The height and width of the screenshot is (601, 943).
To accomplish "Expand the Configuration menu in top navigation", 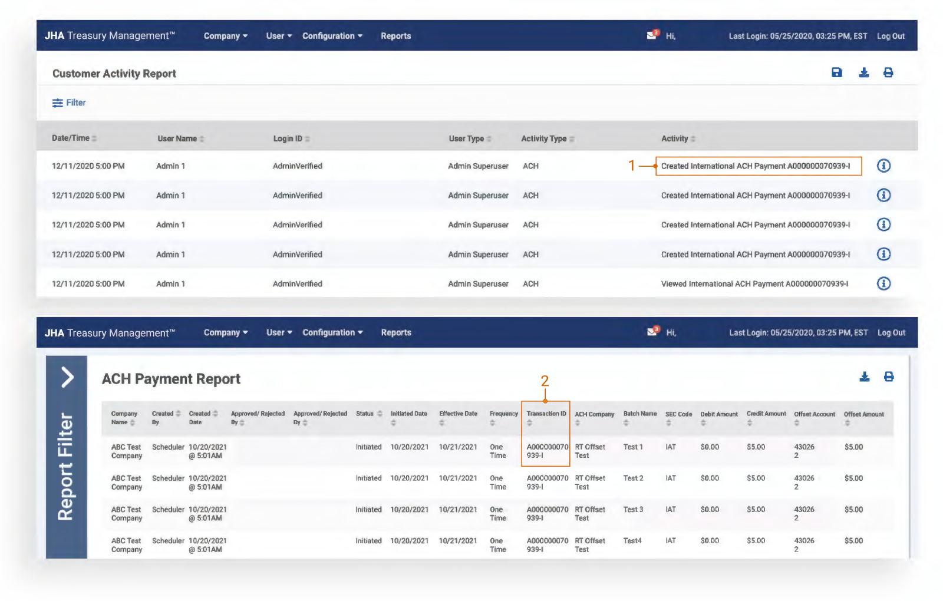I will tap(332, 36).
